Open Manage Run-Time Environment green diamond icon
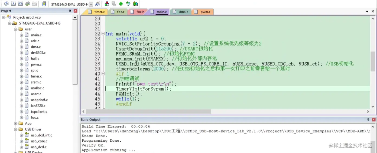377x153 pixels. [x=121, y=4]
